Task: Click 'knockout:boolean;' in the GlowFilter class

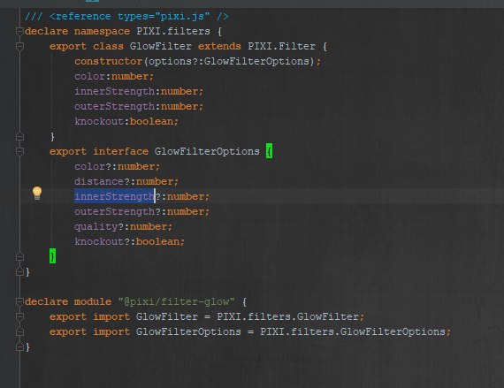Action: pyautogui.click(x=126, y=121)
